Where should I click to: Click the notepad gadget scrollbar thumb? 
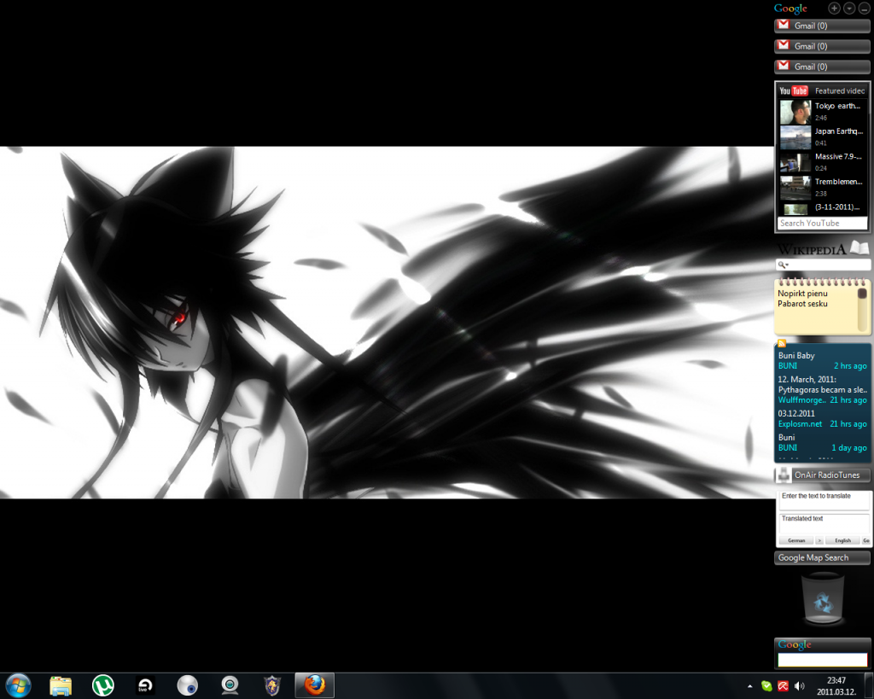pos(862,294)
